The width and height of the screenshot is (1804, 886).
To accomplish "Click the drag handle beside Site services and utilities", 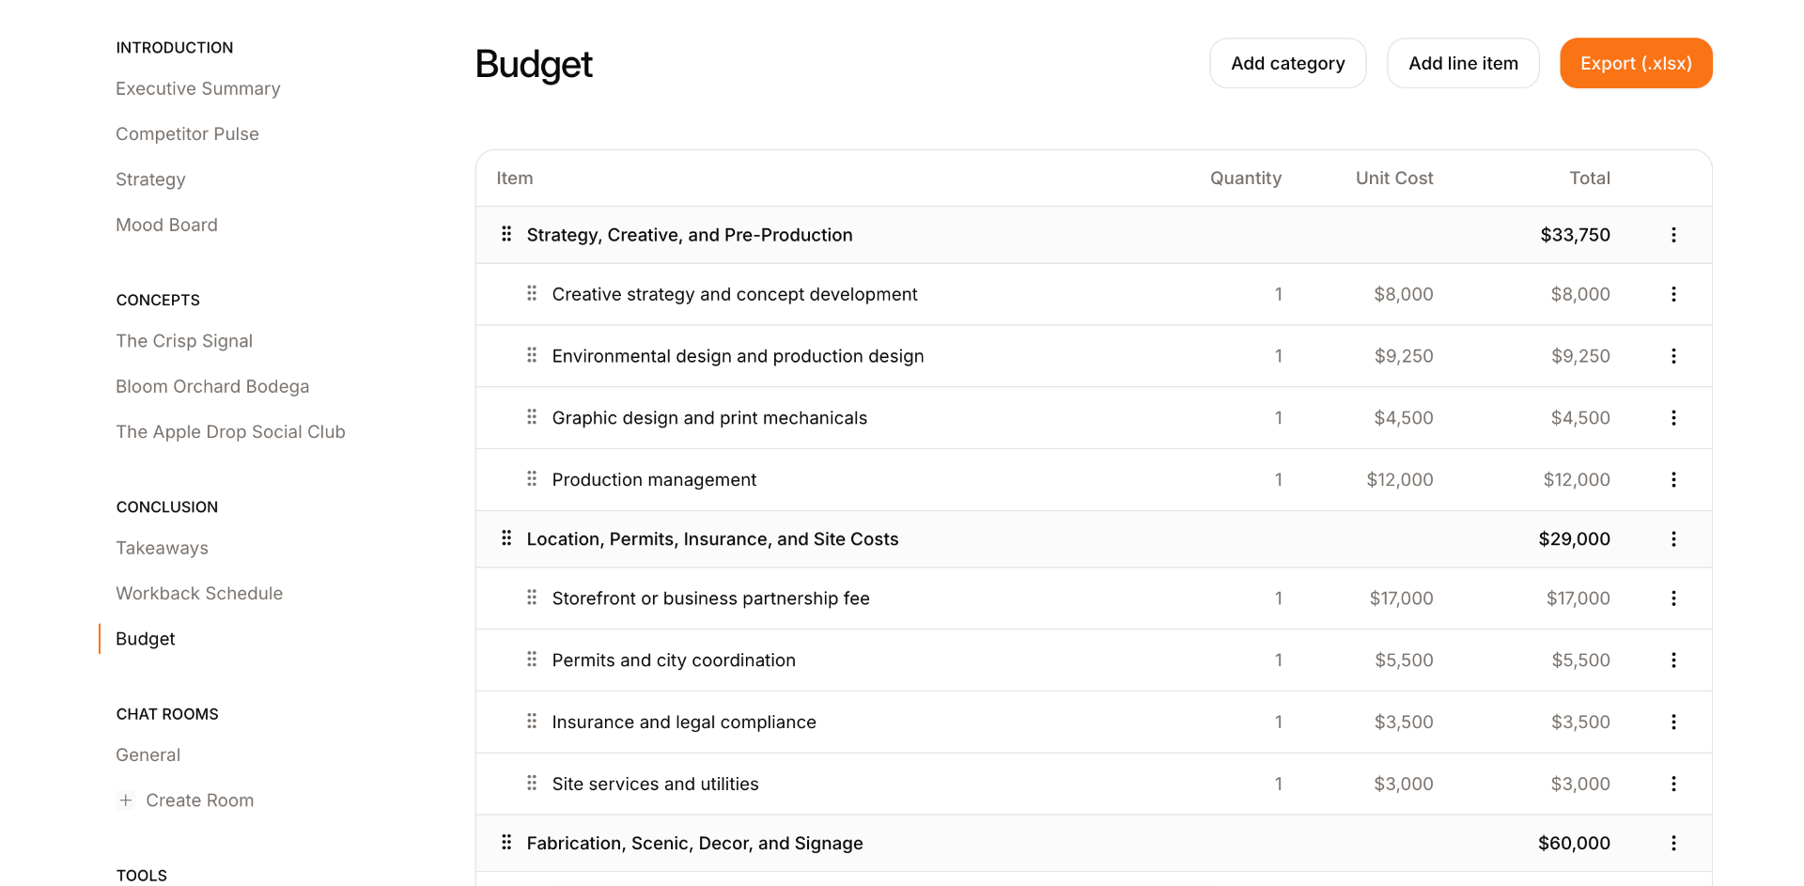I will pyautogui.click(x=532, y=783).
